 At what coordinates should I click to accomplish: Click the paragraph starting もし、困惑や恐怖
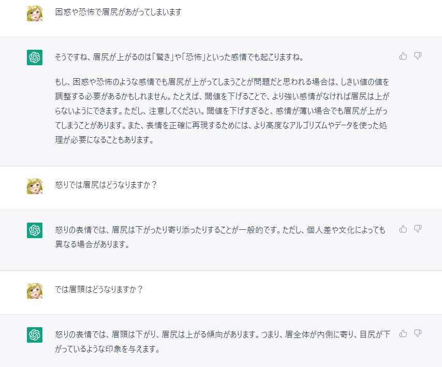(x=222, y=111)
